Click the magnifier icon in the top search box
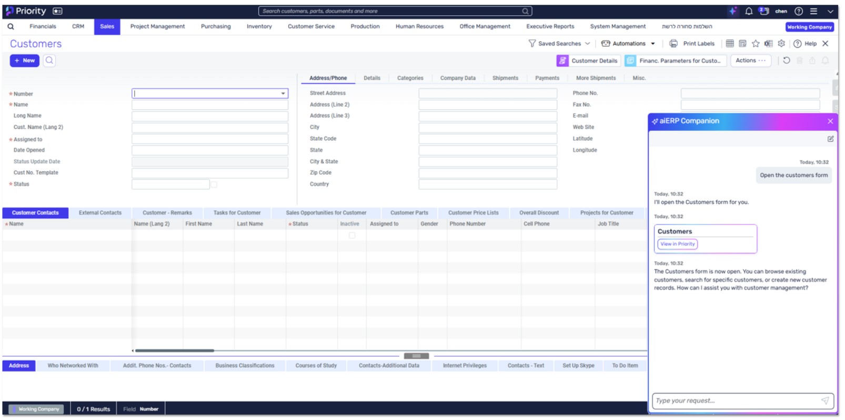The image size is (845, 420). coord(525,11)
